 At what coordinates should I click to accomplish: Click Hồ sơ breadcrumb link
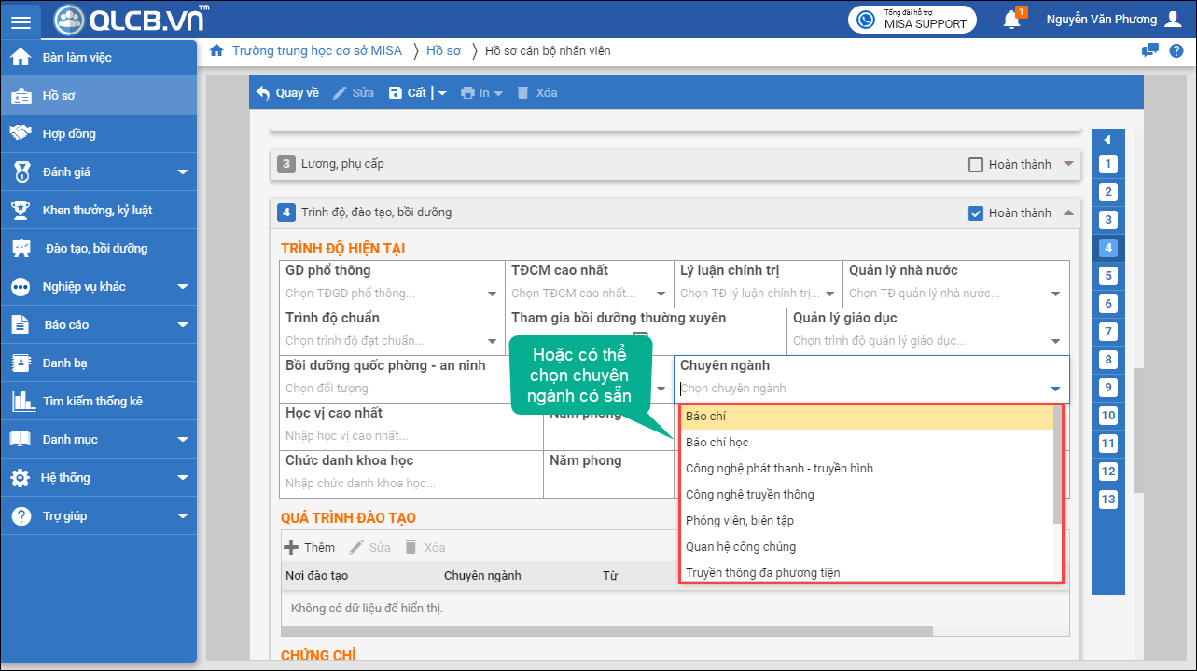443,50
